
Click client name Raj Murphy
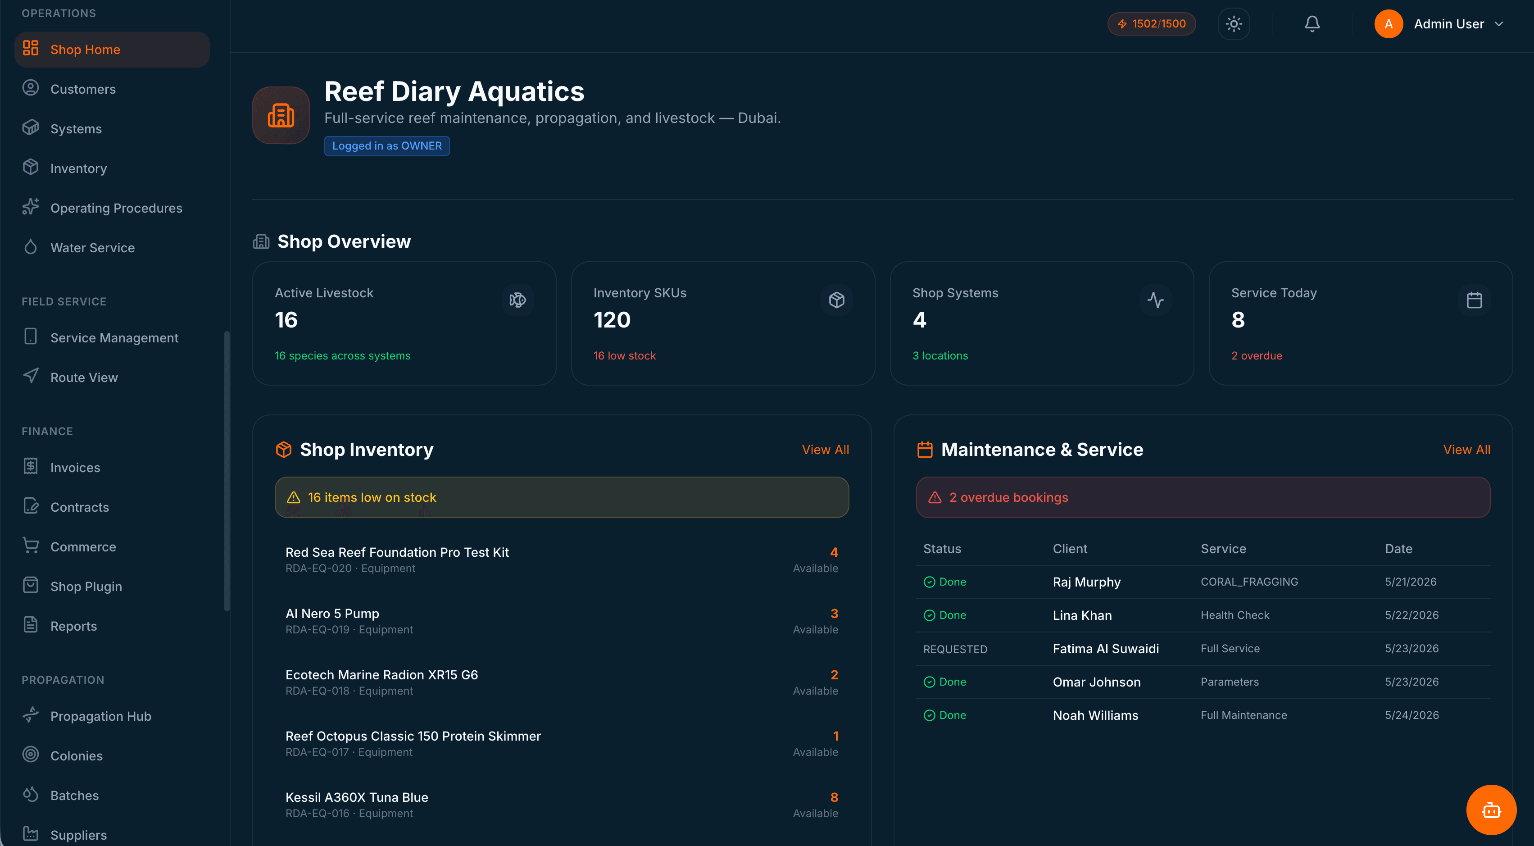pyautogui.click(x=1086, y=582)
